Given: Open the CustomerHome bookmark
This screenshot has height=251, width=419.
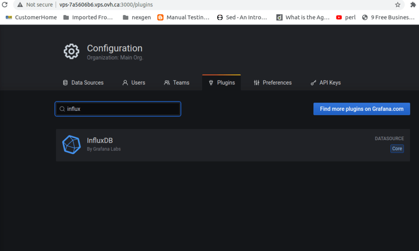Looking at the screenshot, I should click(31, 17).
